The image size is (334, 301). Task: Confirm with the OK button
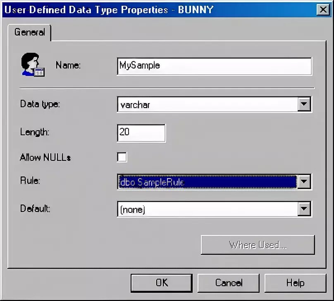point(162,283)
